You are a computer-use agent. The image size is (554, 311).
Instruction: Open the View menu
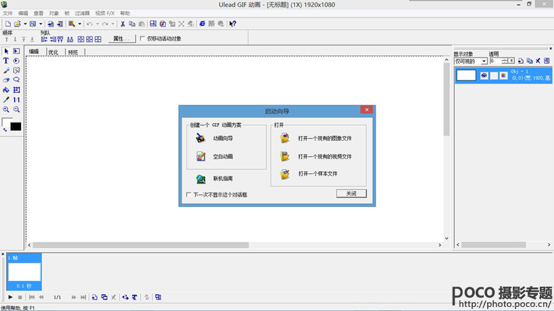[x=38, y=13]
